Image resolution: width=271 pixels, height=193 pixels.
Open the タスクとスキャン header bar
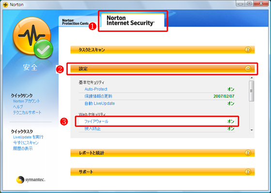point(163,50)
